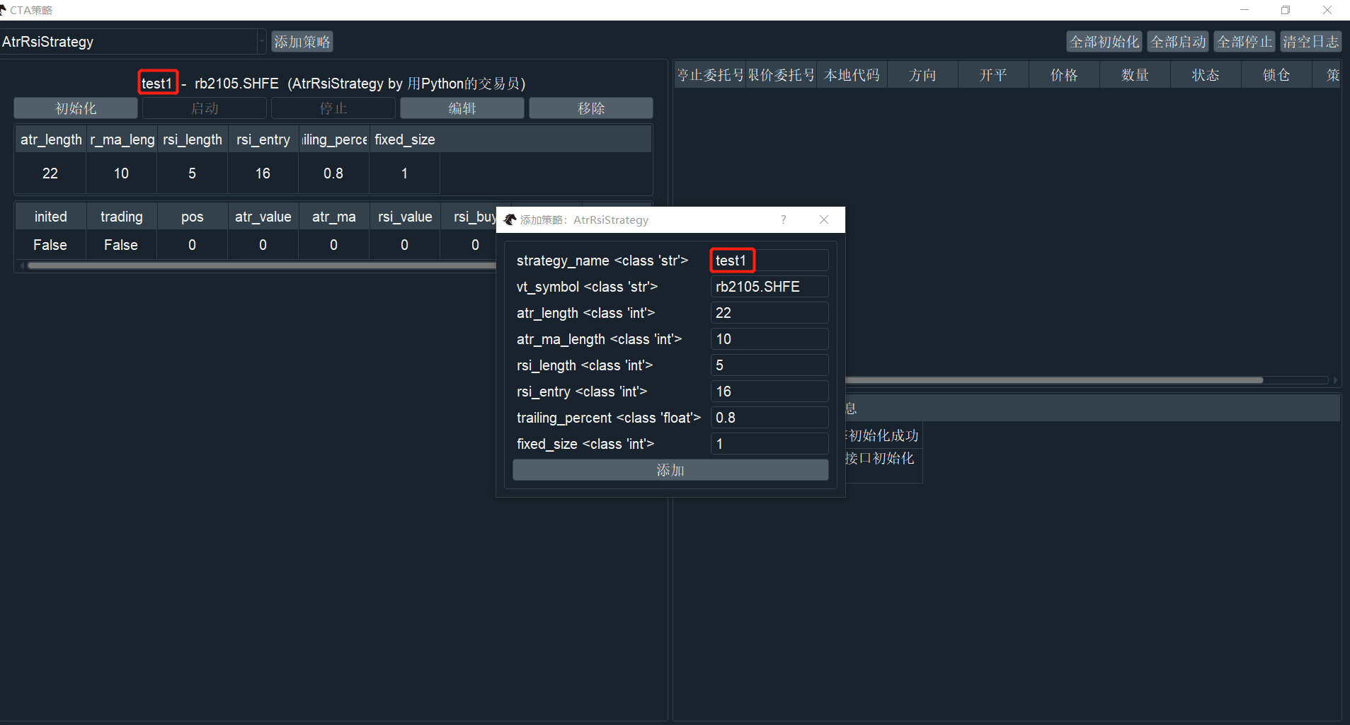Click the 编辑 button to edit strategy parameters
1350x725 pixels.
pyautogui.click(x=462, y=108)
